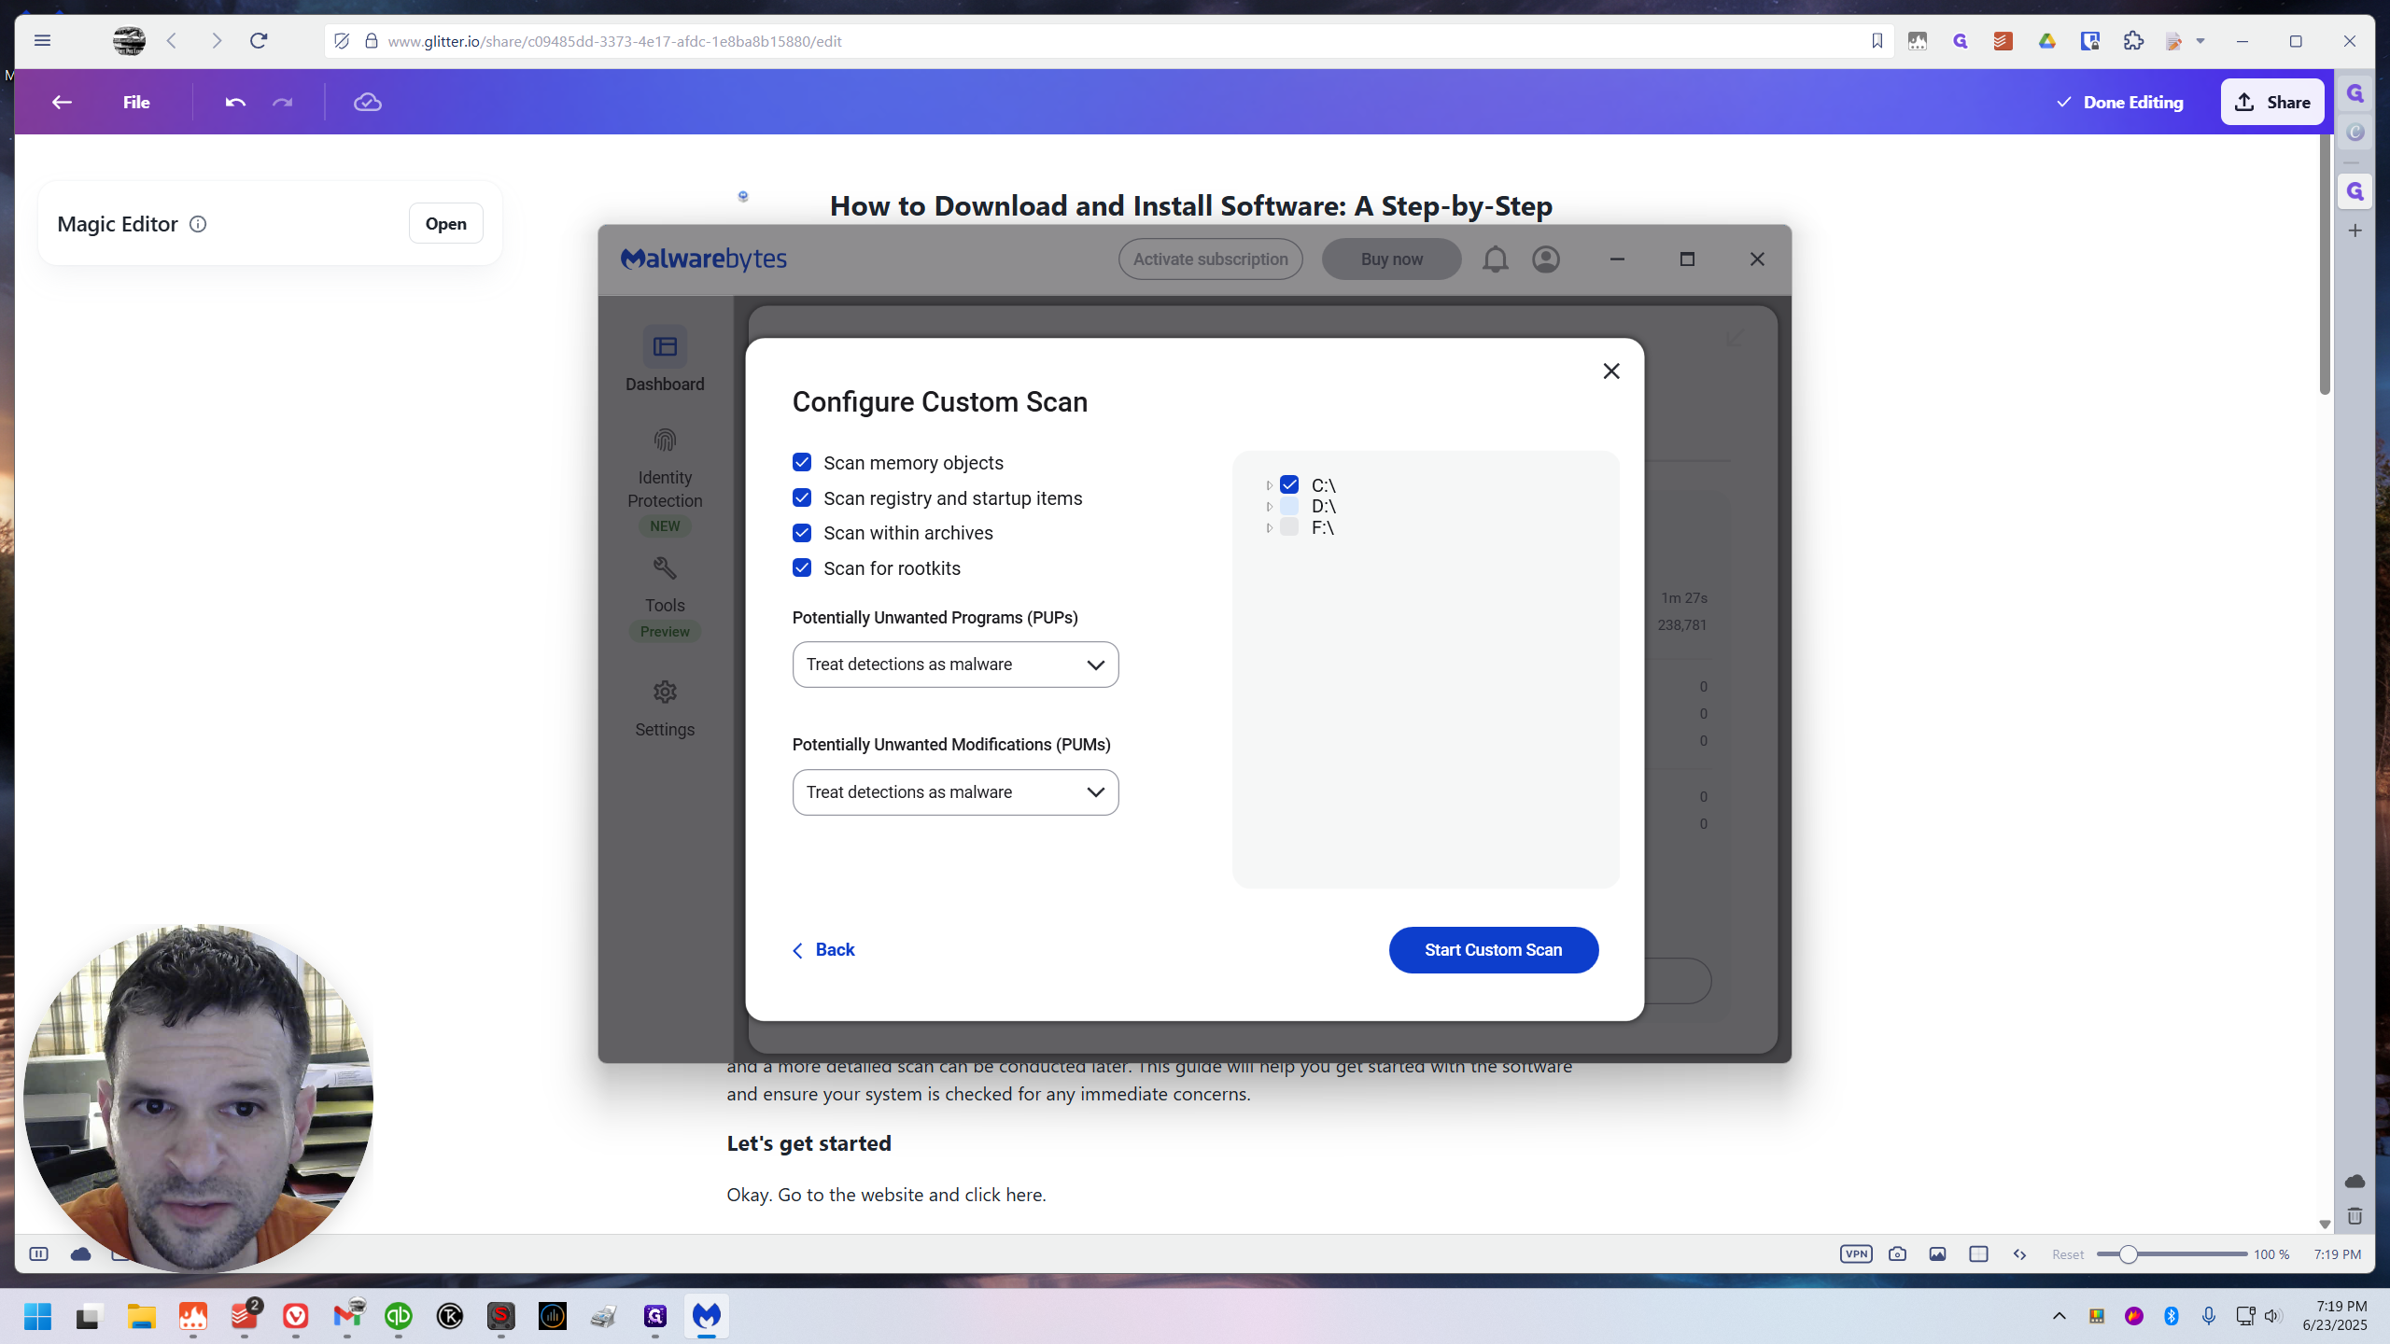This screenshot has height=1344, width=2390.
Task: Open page actions code icon in status bar
Action: (x=2019, y=1253)
